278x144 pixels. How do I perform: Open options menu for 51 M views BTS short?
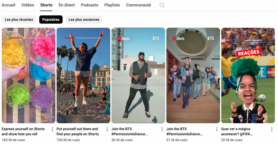click(217, 129)
